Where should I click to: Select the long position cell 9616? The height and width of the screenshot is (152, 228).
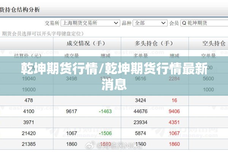(x=140, y=79)
